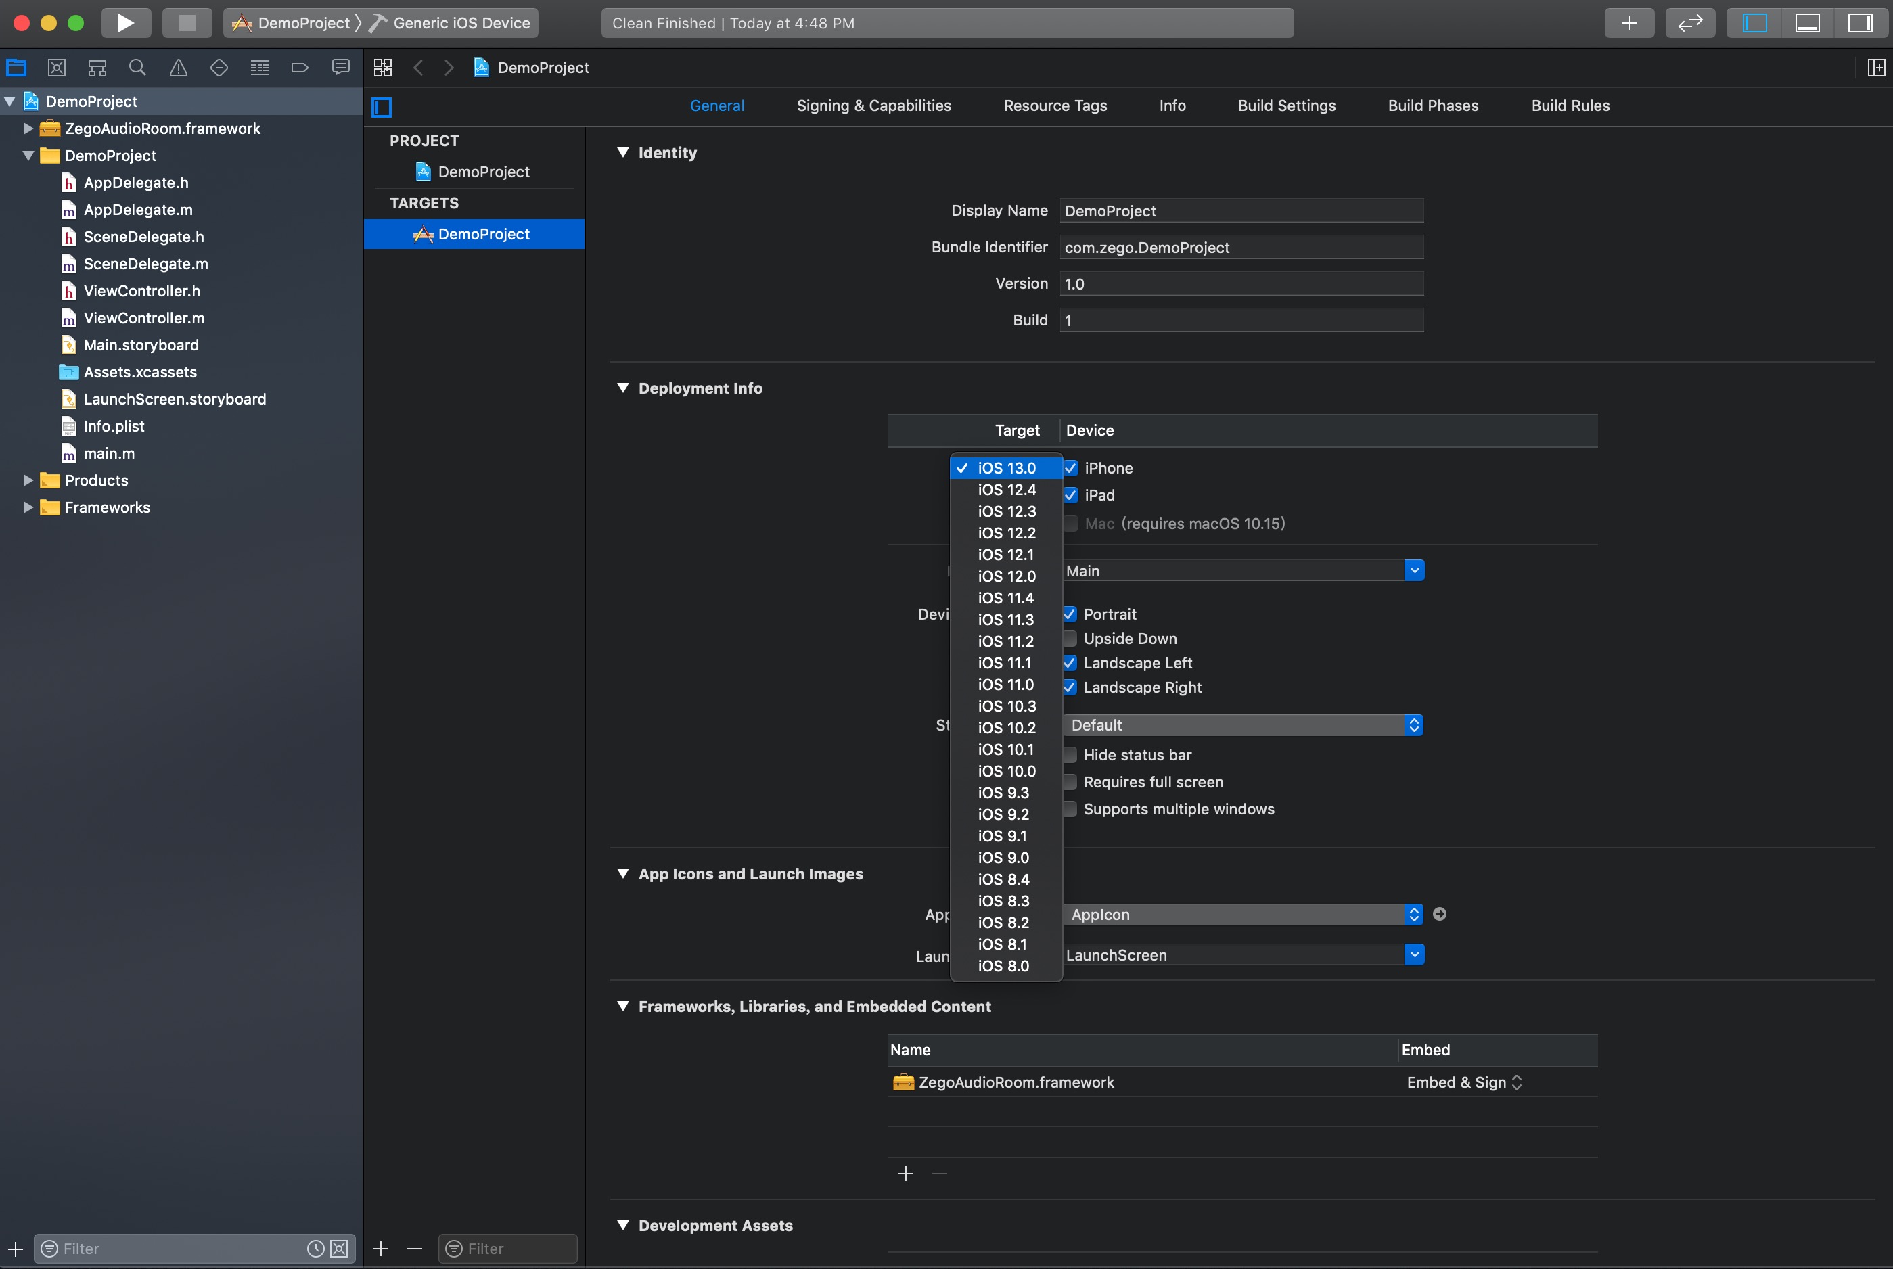Choose iOS 11.0 deployment target
1893x1269 pixels.
click(x=1006, y=685)
